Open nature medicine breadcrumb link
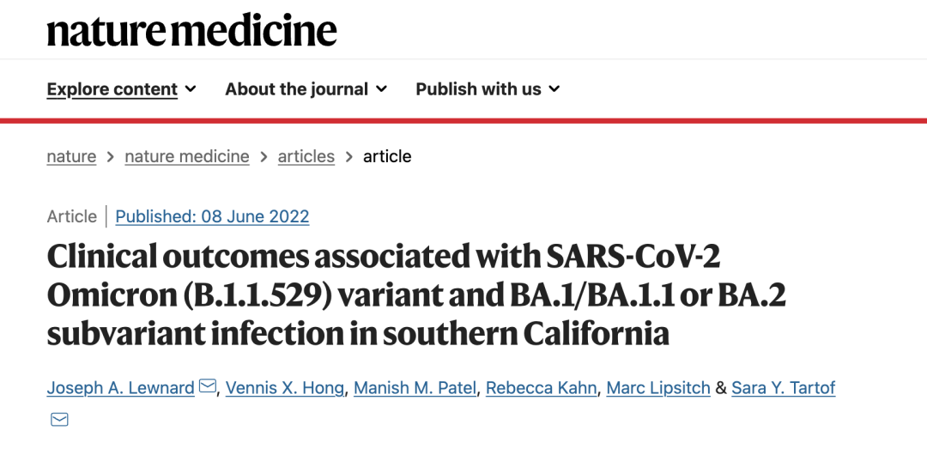This screenshot has height=449, width=927. [x=187, y=156]
